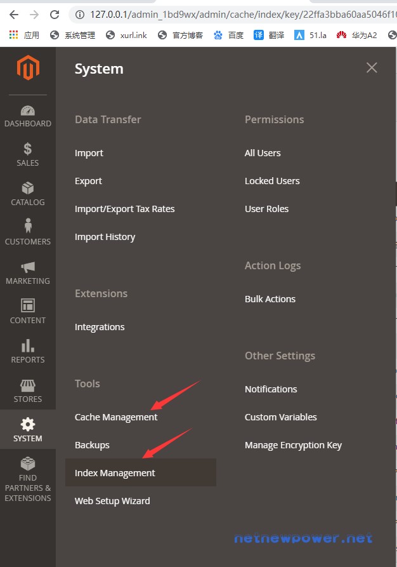The height and width of the screenshot is (567, 397).
Task: Open Custom Variables
Action: [281, 417]
